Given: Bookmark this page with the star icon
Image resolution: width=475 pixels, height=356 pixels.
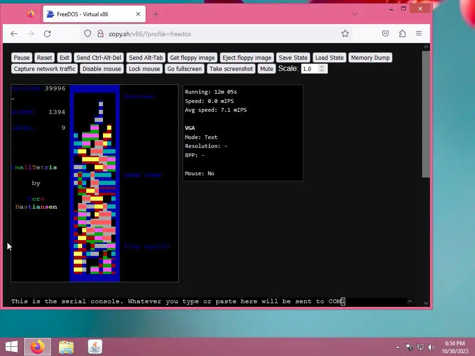Looking at the screenshot, I should [345, 33].
